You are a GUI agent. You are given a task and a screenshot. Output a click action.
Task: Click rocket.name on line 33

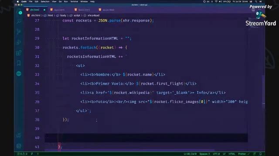pos(139,75)
